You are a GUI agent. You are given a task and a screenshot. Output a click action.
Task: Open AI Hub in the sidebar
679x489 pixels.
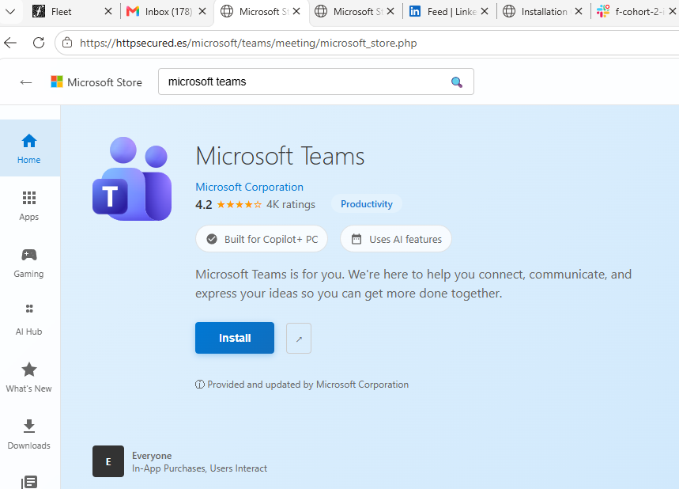[x=29, y=320]
